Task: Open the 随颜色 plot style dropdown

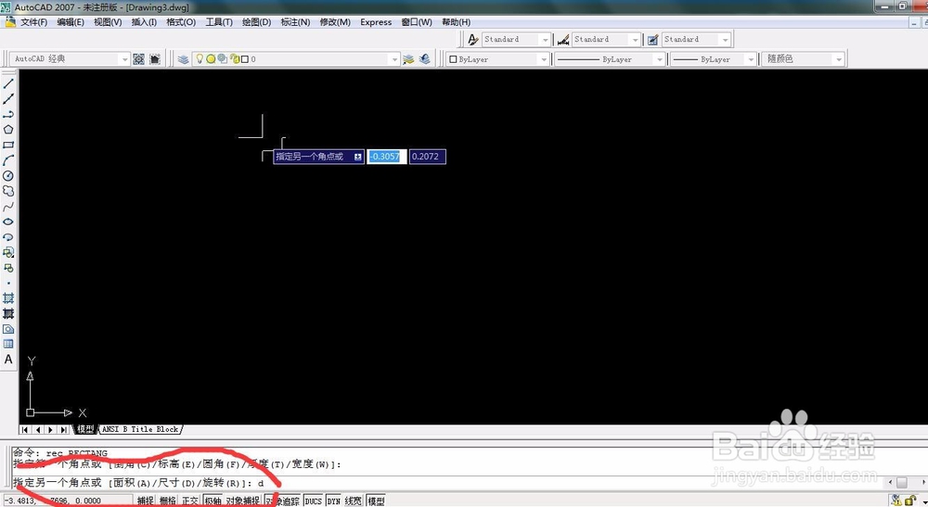Action: pos(838,59)
